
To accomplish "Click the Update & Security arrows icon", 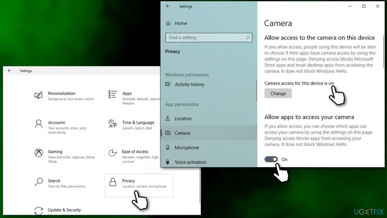I will pos(38,211).
